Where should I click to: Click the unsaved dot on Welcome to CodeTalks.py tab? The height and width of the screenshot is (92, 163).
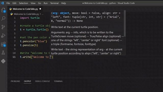40,9
